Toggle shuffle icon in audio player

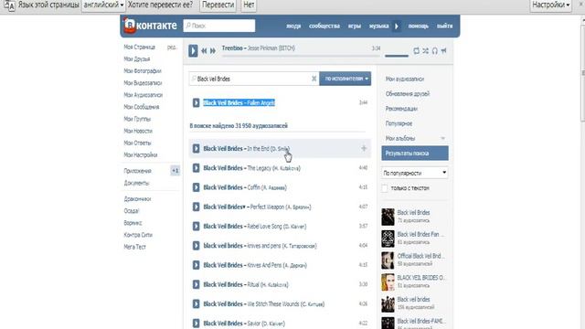(426, 50)
